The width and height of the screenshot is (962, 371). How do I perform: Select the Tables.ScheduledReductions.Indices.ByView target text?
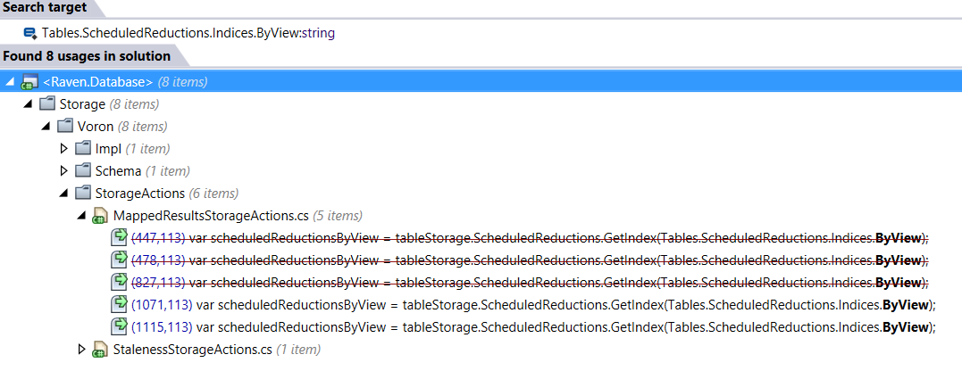188,33
